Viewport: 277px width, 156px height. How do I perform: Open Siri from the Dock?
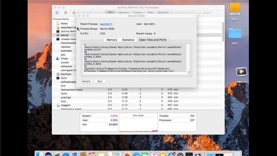(48, 154)
